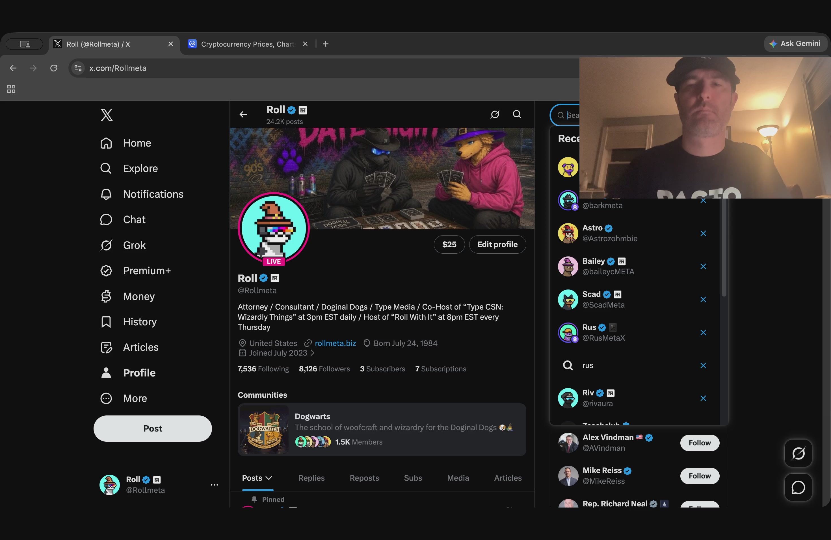Click the floating Grok button at bottom right

798,453
